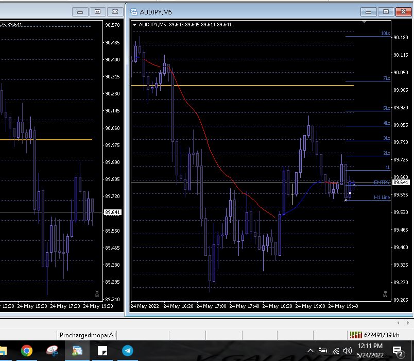Screen dimensions: 414x361
Task: Click the chart shift triangle marker
Action: (365, 22)
